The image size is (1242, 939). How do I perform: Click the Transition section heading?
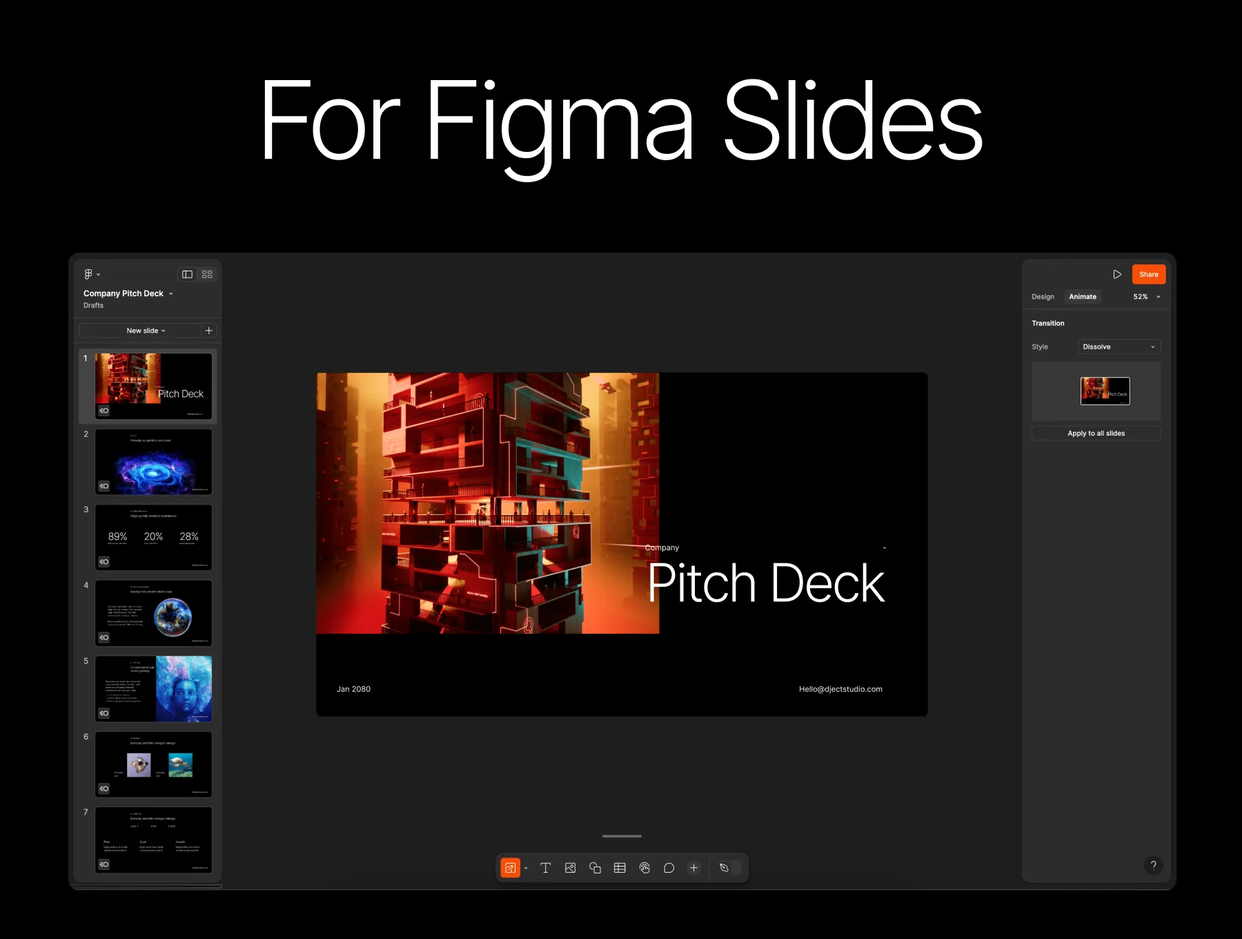[1047, 323]
